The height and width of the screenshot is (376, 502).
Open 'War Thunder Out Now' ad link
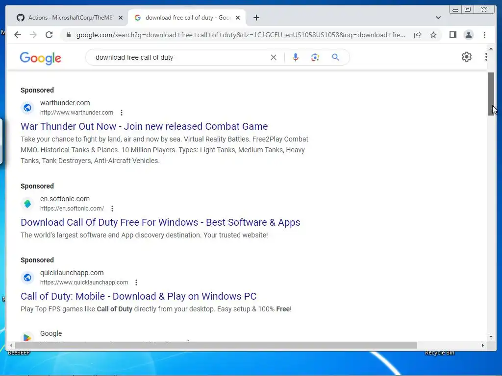click(144, 126)
